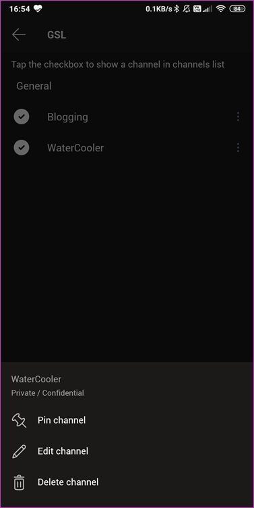Image resolution: width=254 pixels, height=508 pixels.
Task: Tap the battery indicator in status bar
Action: click(237, 9)
